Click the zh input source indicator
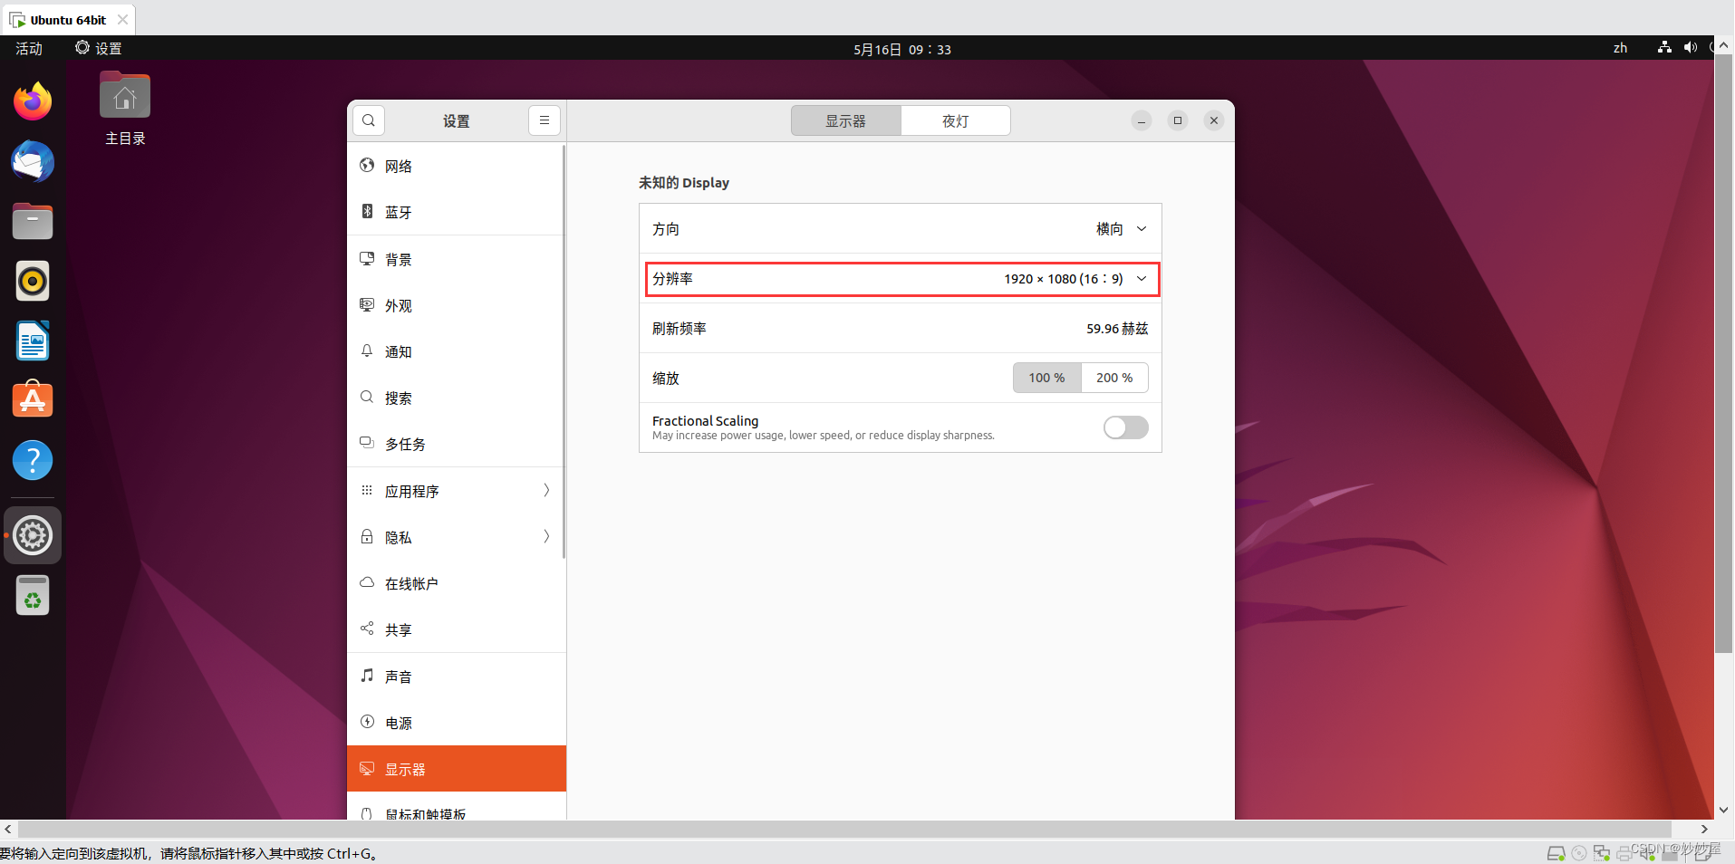Viewport: 1735px width, 864px height. point(1620,48)
